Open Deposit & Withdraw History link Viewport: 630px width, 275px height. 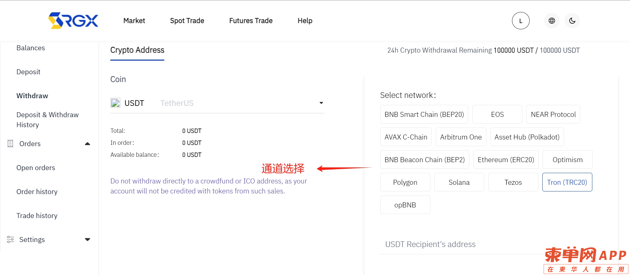[47, 120]
